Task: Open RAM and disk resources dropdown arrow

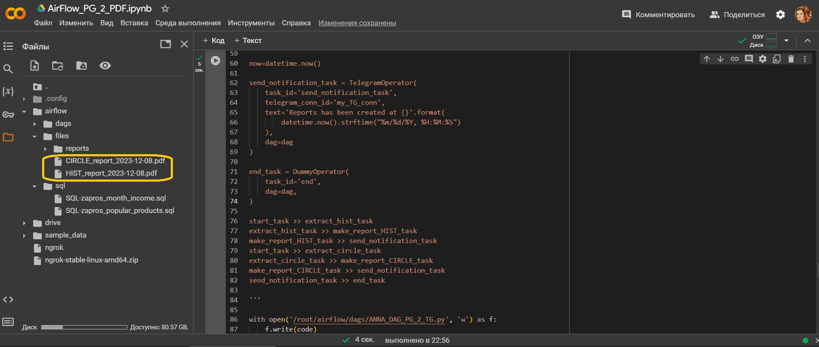Action: pos(786,40)
